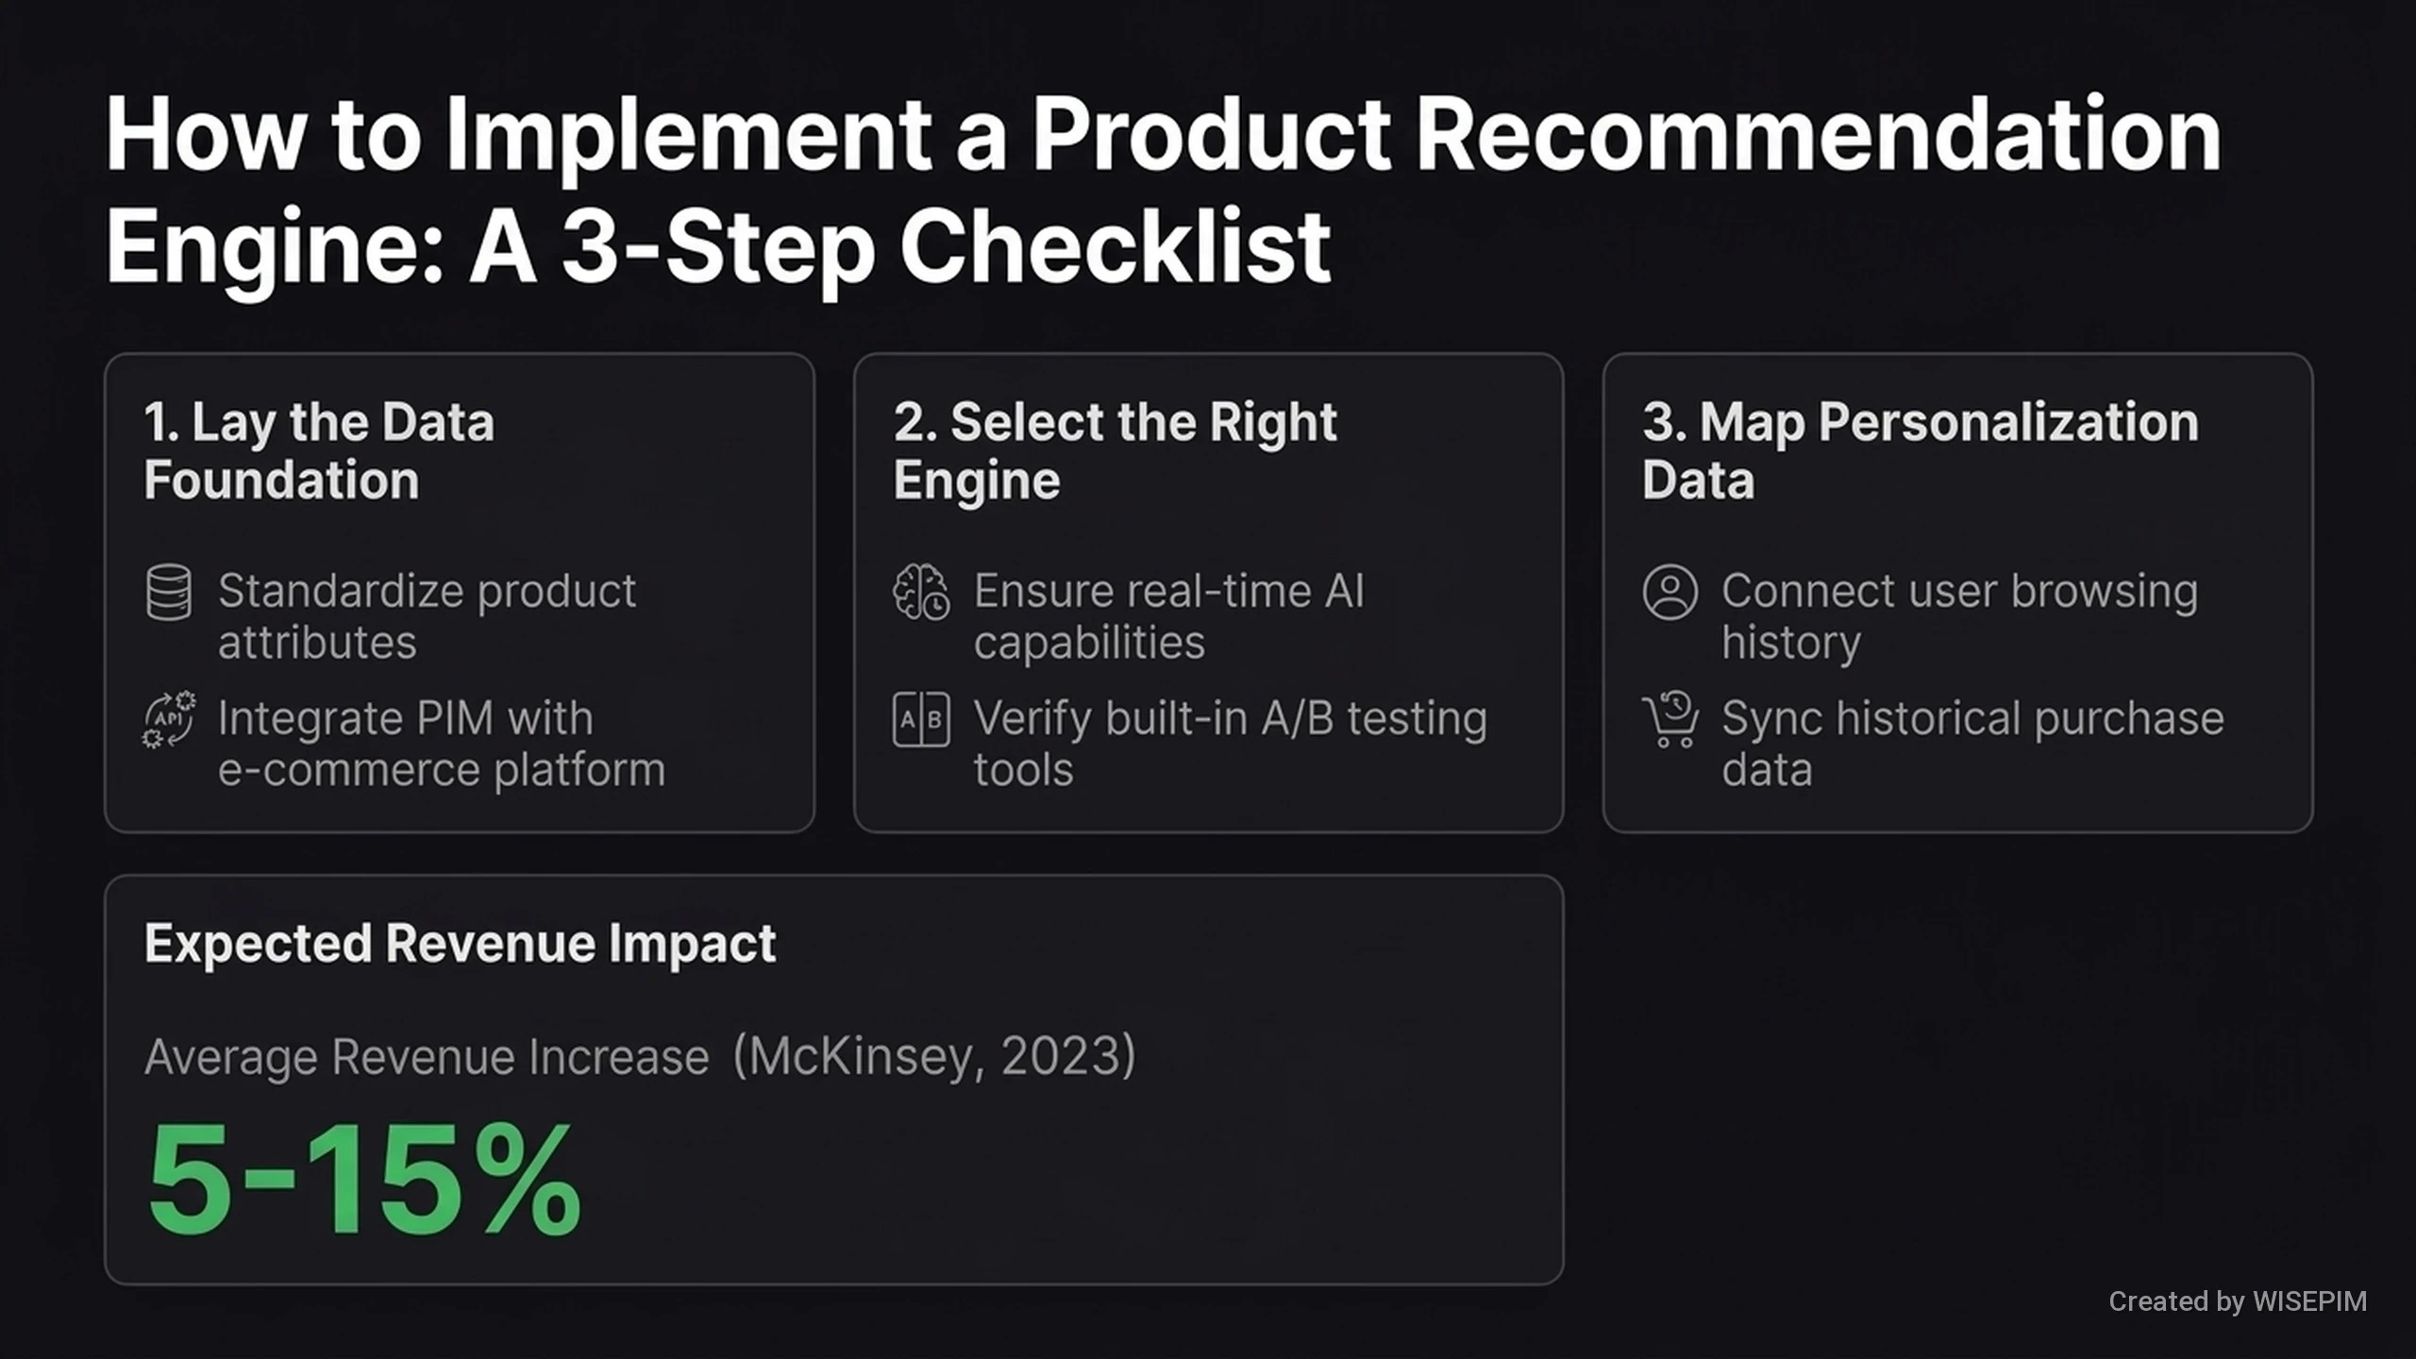This screenshot has width=2416, height=1359.
Task: Click the "1. Lay the Data Foundation" heading
Action: click(x=319, y=450)
